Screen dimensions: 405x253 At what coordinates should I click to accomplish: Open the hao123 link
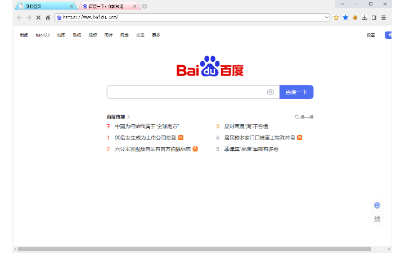click(x=43, y=35)
